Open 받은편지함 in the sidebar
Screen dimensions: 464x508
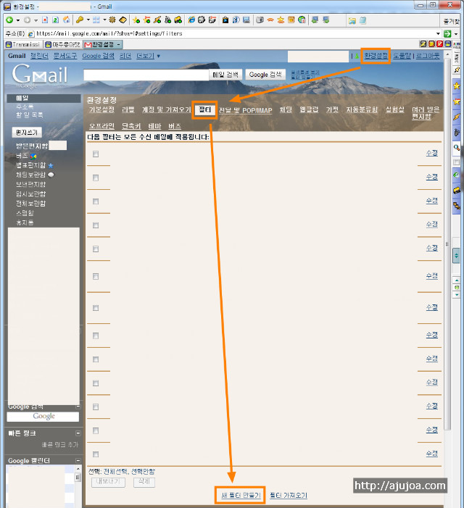click(x=32, y=146)
